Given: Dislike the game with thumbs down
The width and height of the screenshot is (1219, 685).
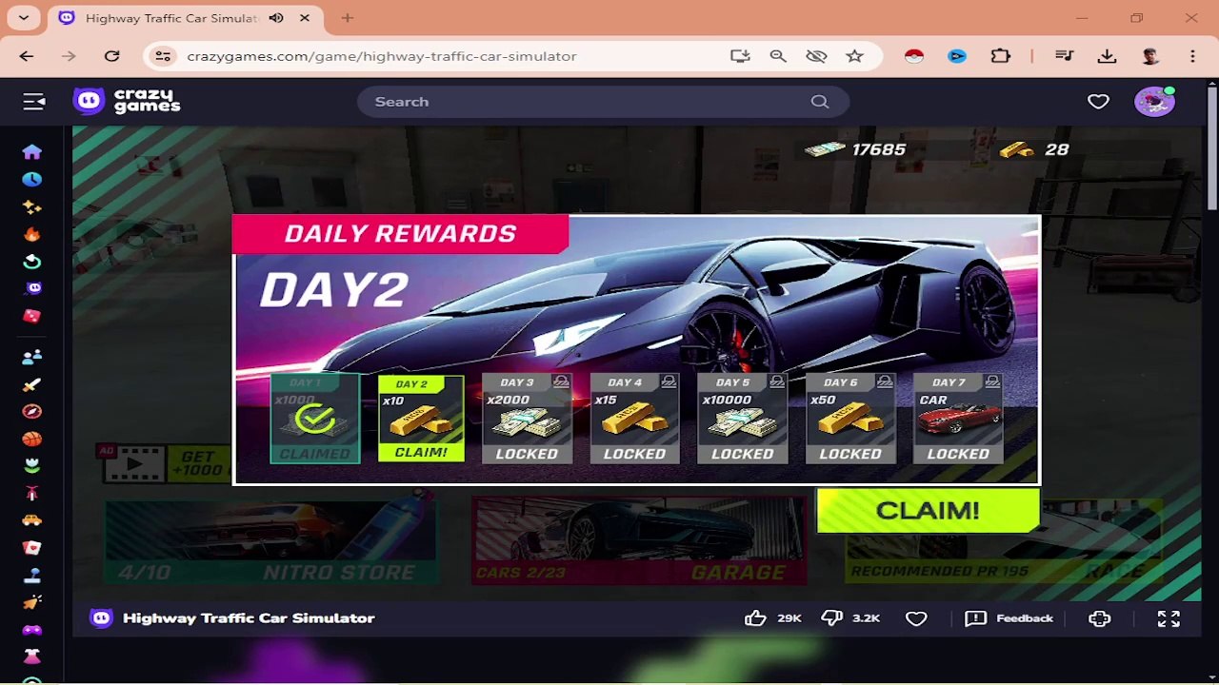Looking at the screenshot, I should [832, 618].
